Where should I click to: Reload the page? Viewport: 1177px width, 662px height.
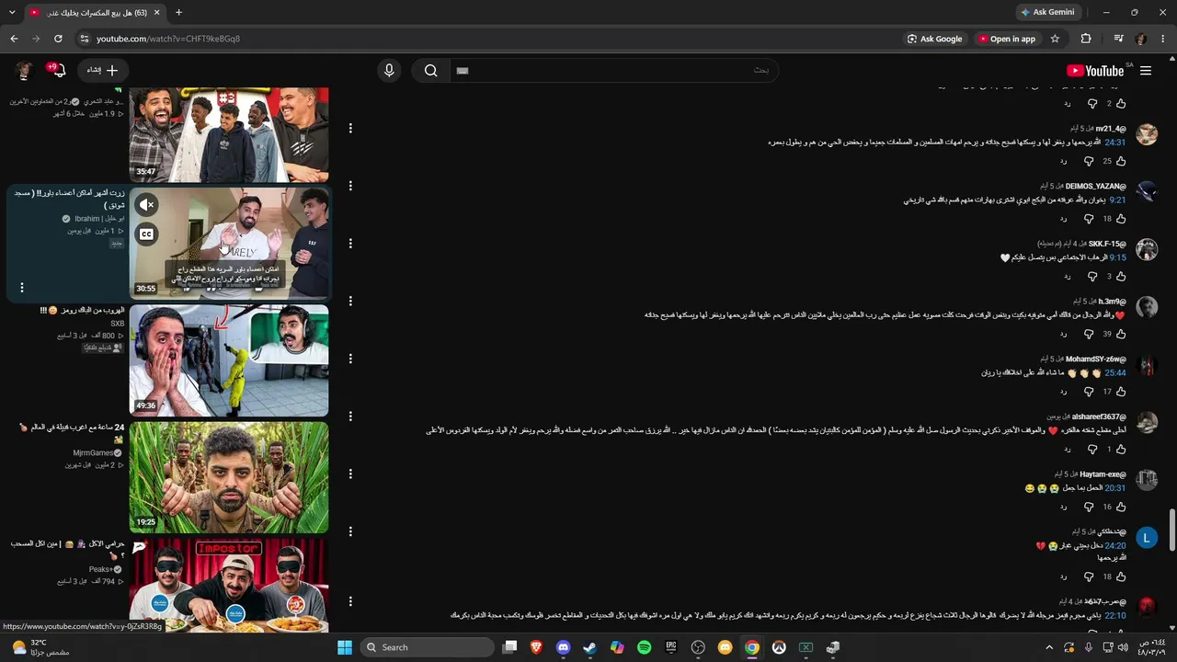point(58,39)
